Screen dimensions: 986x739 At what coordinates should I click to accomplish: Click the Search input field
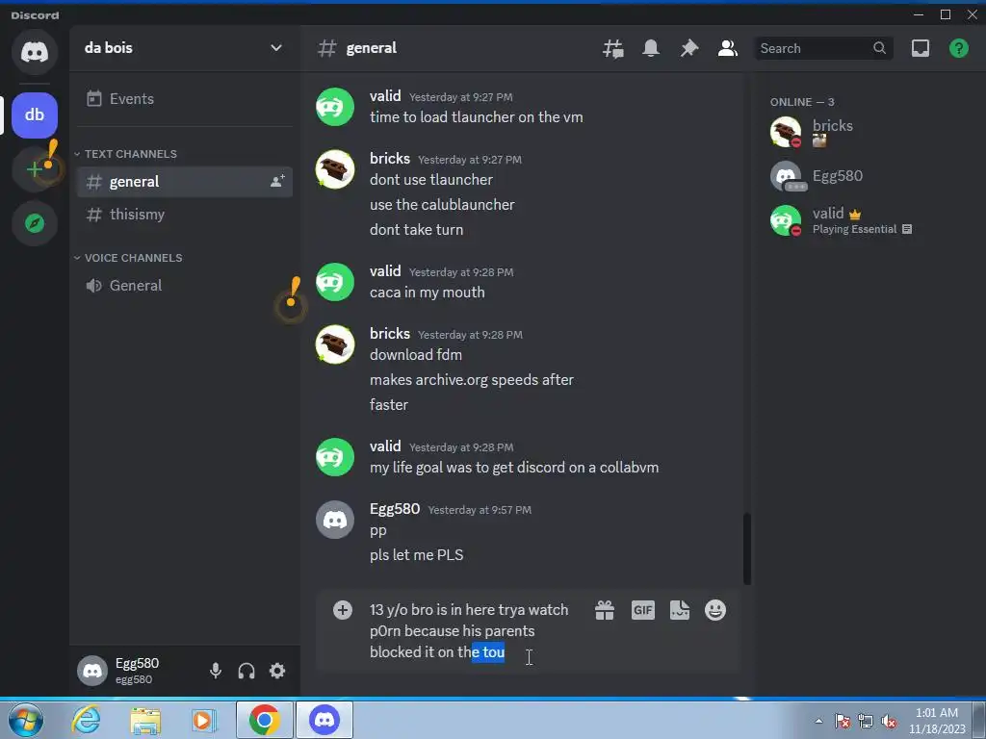click(823, 48)
